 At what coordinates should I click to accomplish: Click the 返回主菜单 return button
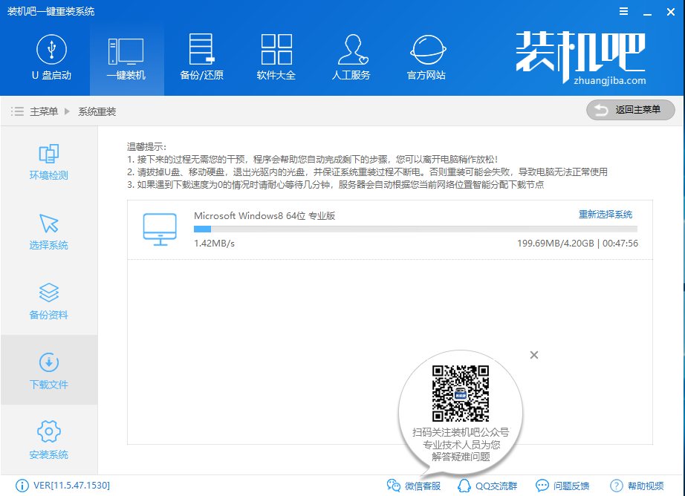pos(630,110)
